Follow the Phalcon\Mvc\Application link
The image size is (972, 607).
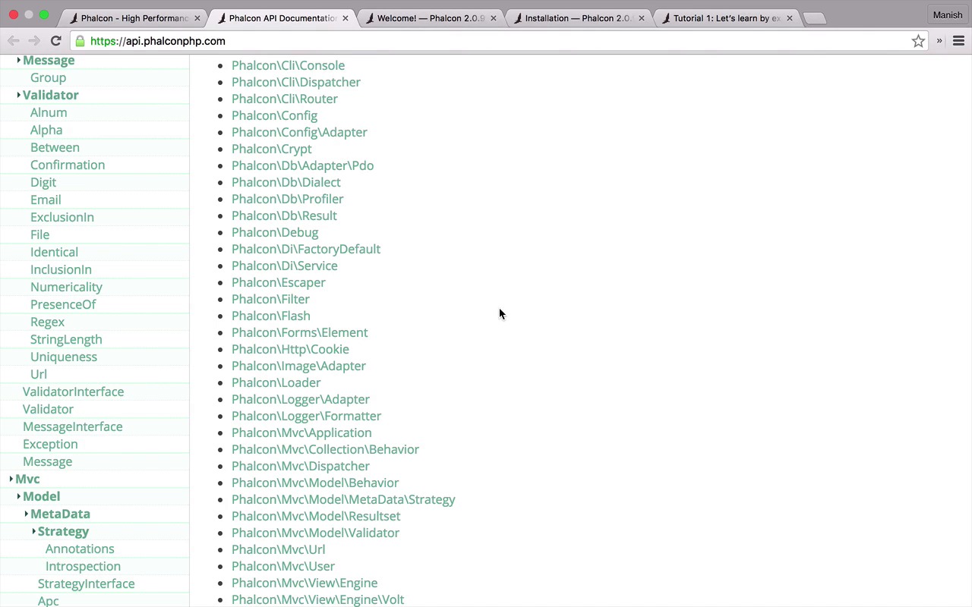pos(301,432)
